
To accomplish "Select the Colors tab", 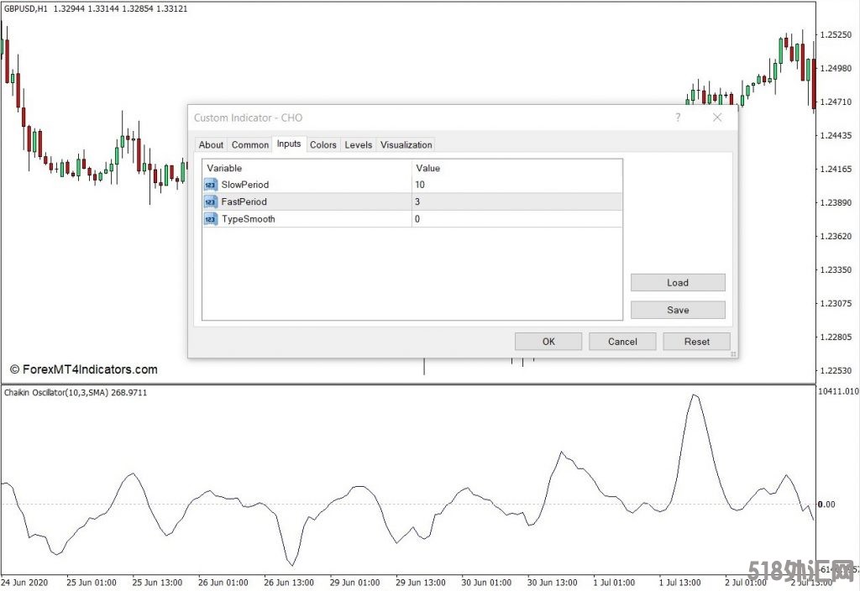I will pyautogui.click(x=322, y=145).
